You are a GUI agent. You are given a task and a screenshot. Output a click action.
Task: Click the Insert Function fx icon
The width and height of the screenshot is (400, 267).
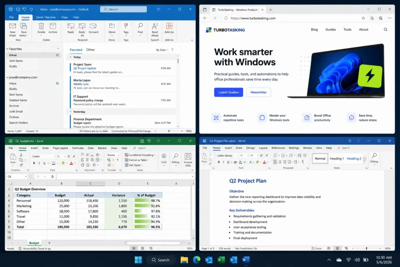point(52,176)
